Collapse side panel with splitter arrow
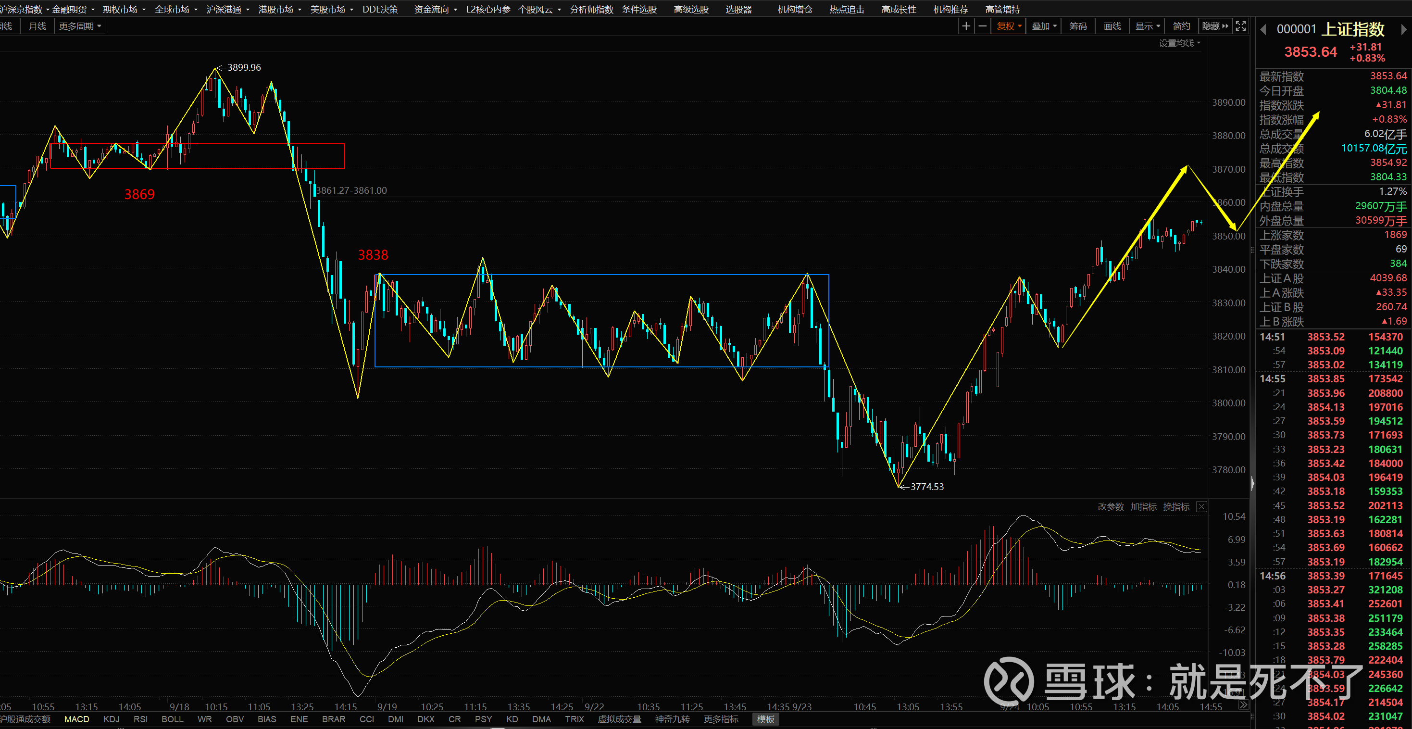This screenshot has height=729, width=1412. point(1252,483)
